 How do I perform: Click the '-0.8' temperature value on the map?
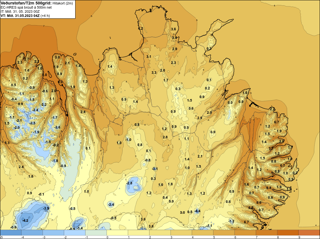(x=148, y=160)
